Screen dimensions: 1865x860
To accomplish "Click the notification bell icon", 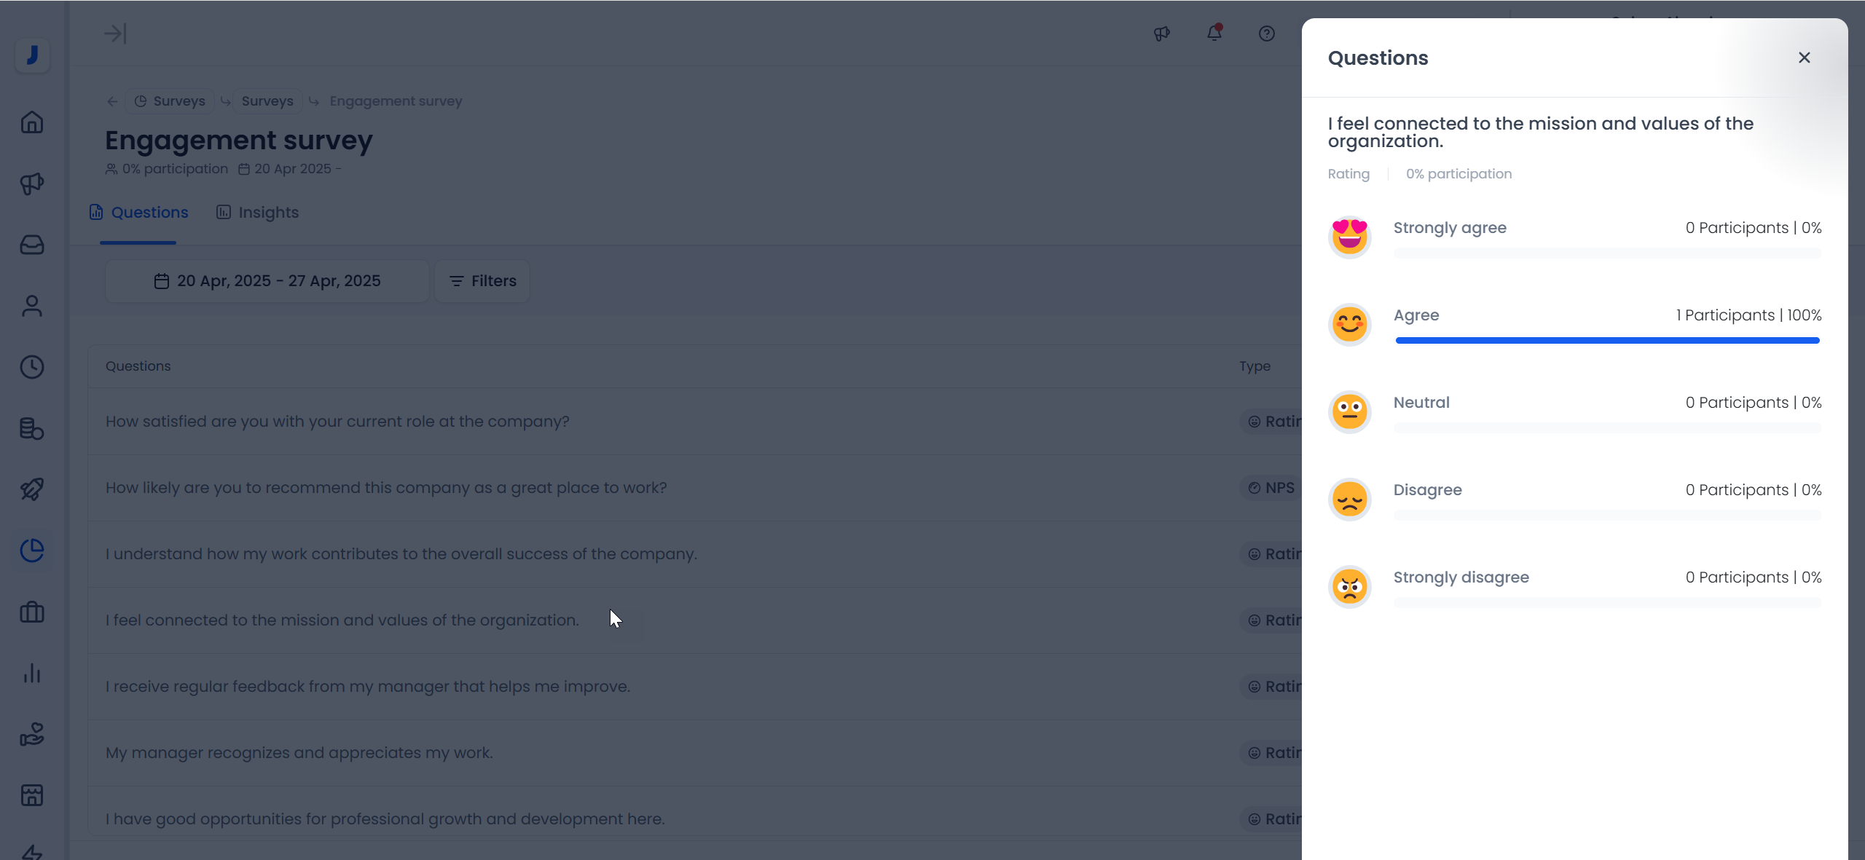I will tap(1214, 33).
